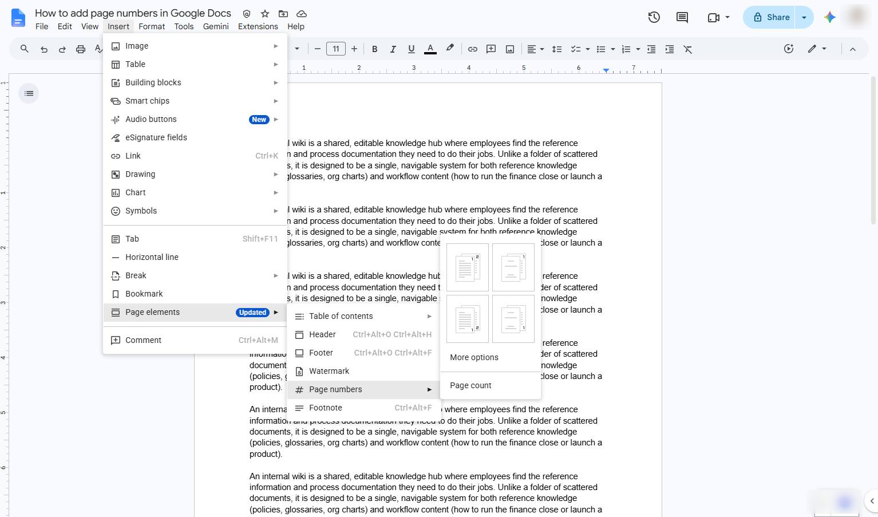Screen dimensions: 878x517
Task: Click the document title text
Action: (133, 13)
